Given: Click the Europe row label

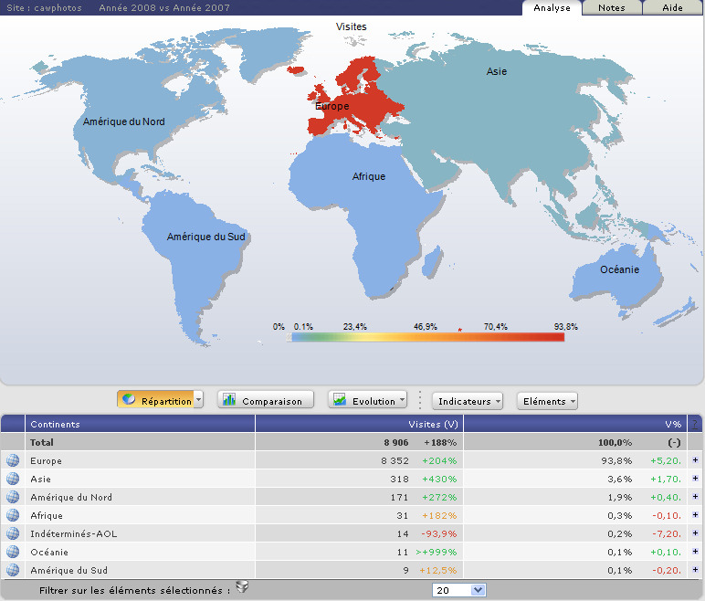Looking at the screenshot, I should tap(46, 460).
